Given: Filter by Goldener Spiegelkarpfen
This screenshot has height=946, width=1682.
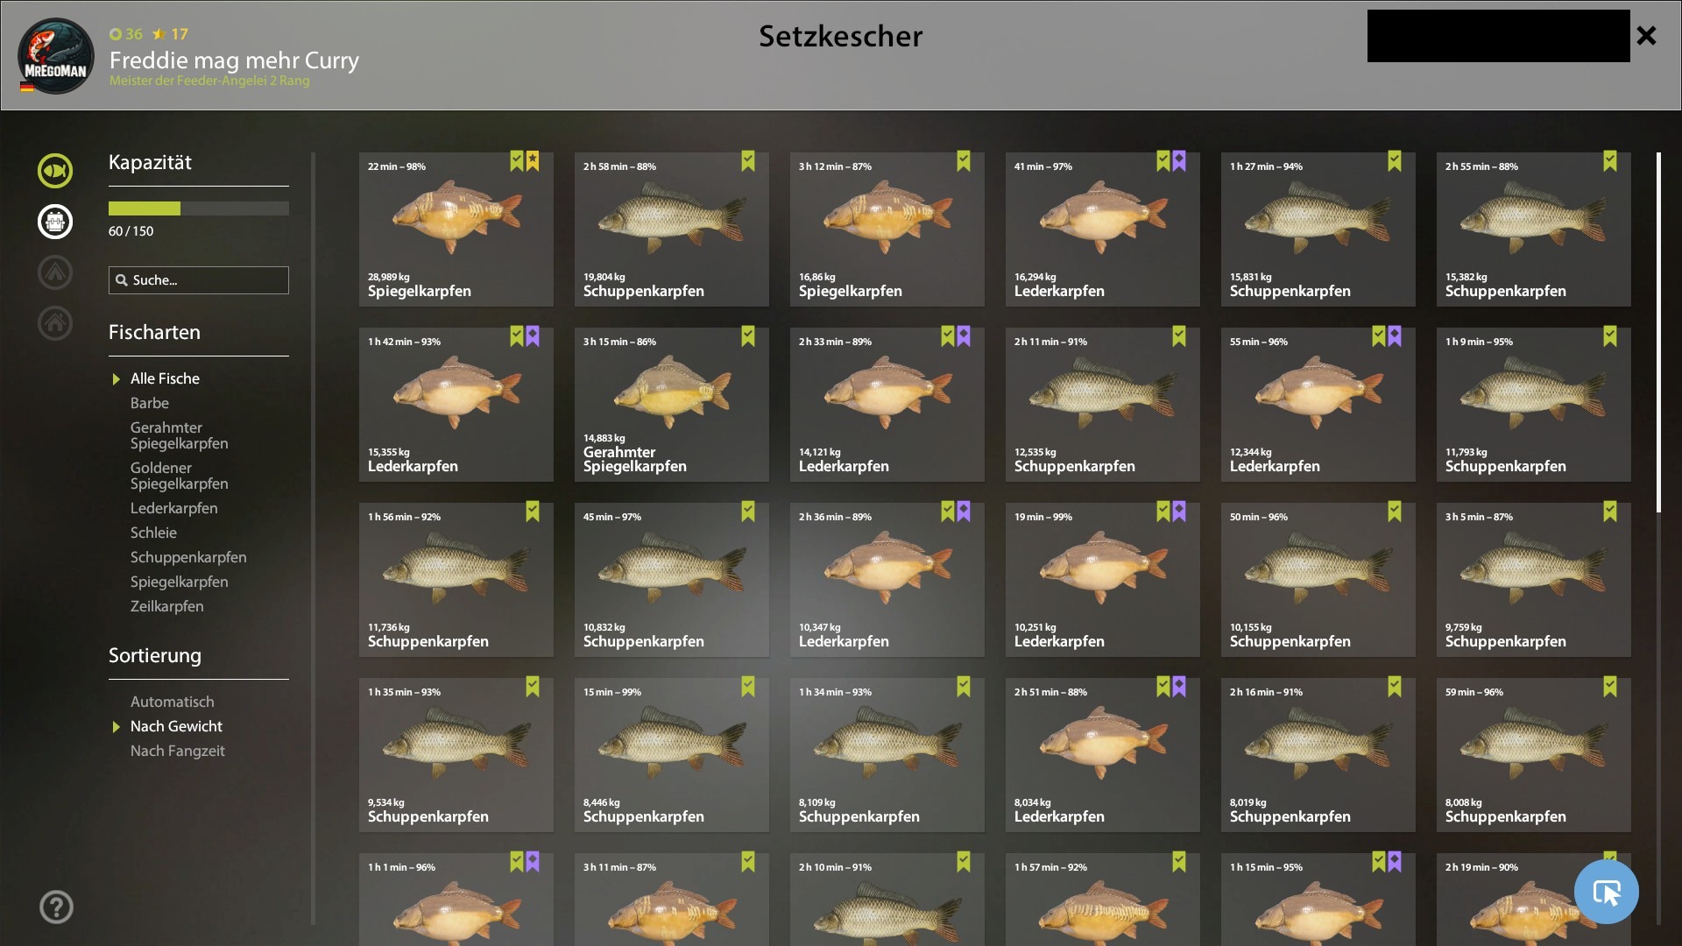Looking at the screenshot, I should (180, 476).
